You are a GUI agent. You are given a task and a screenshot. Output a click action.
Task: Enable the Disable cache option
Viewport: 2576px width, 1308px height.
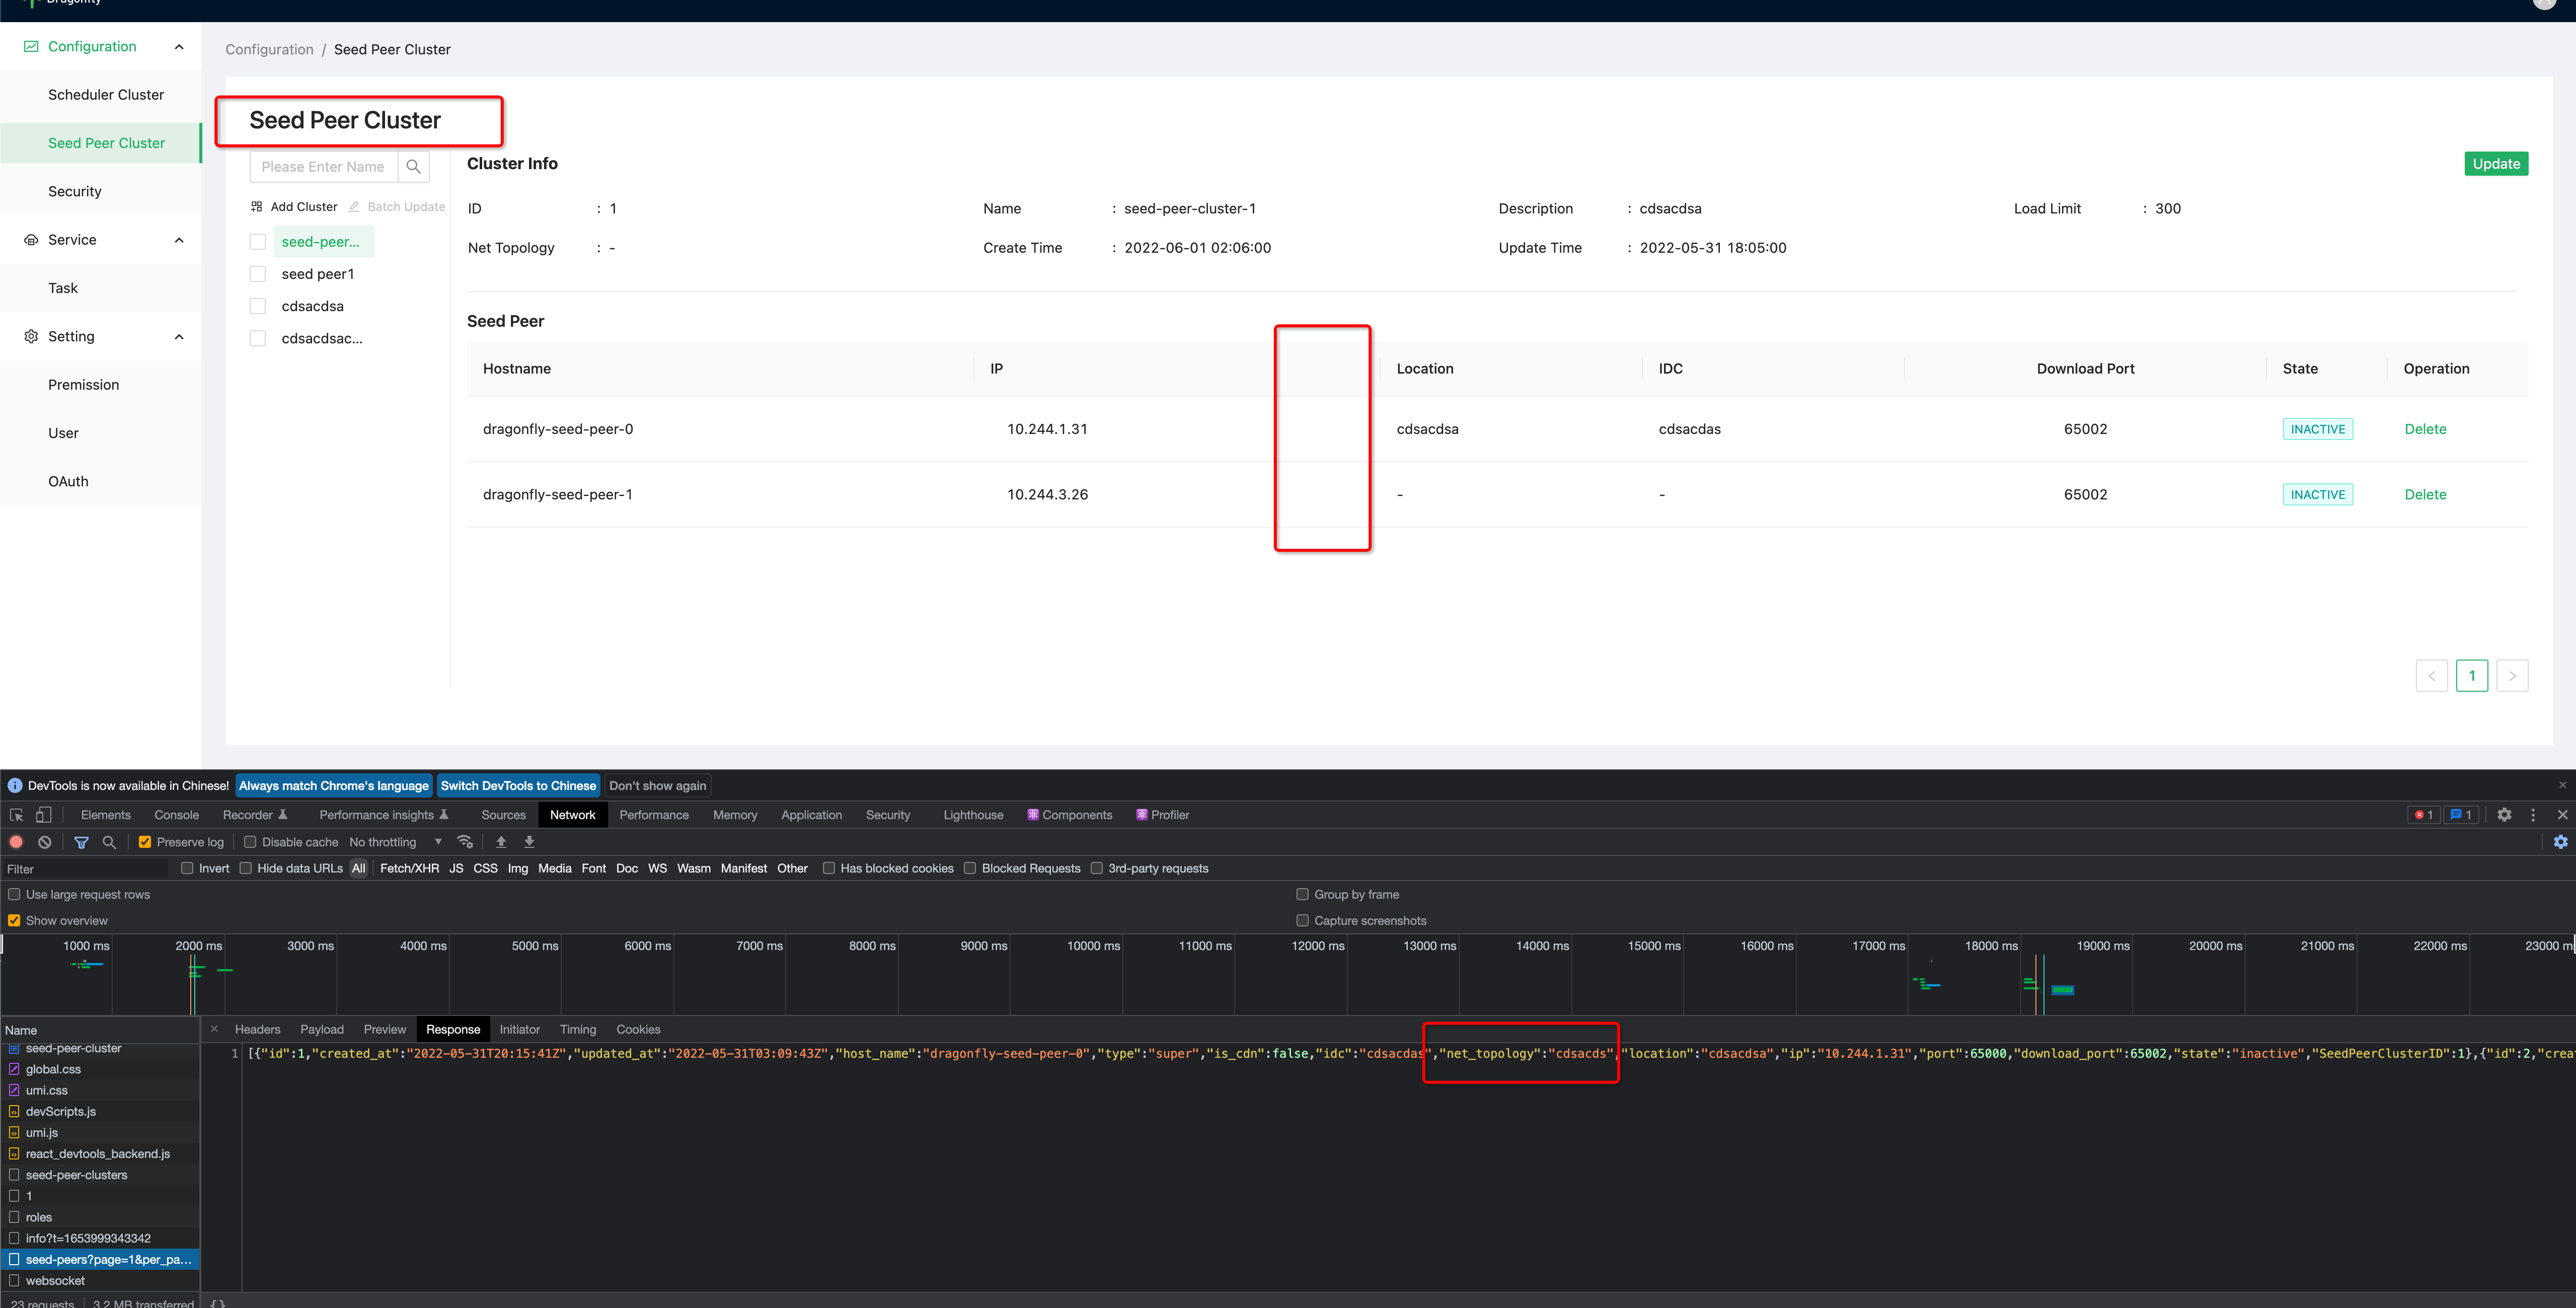[x=251, y=842]
